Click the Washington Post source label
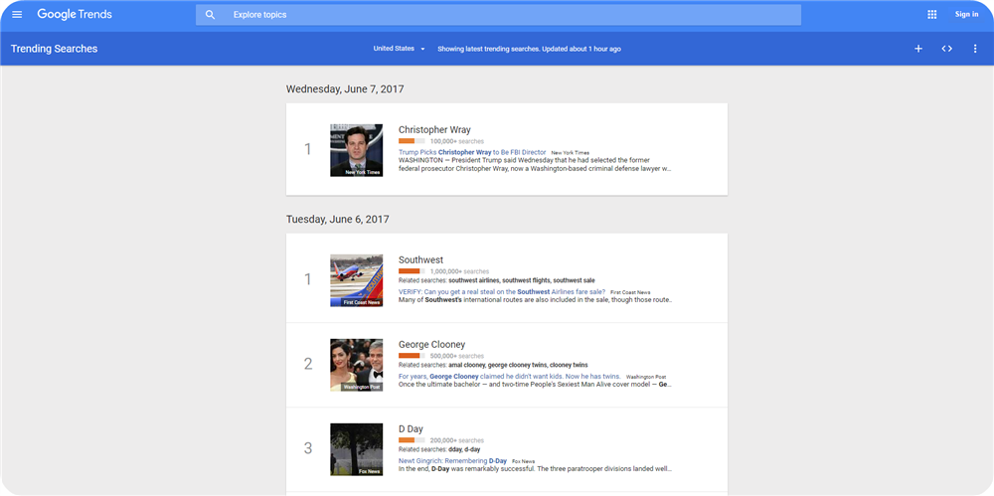 (645, 377)
